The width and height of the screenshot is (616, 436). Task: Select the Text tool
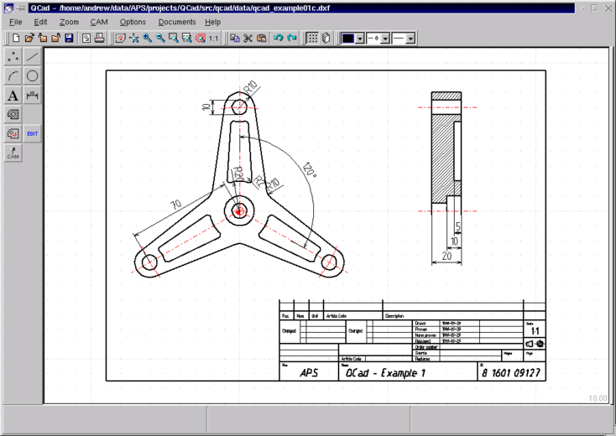(x=13, y=96)
